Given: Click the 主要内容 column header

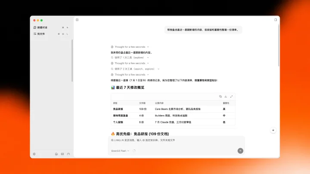Looking at the screenshot, I should coord(159,103).
